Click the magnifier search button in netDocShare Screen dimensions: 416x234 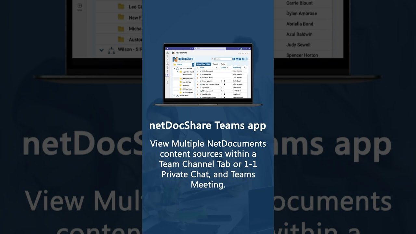coord(234,59)
